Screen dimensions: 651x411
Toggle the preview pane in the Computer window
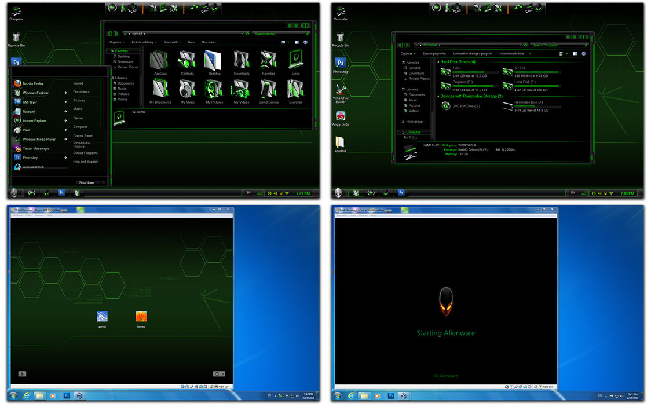[x=575, y=54]
